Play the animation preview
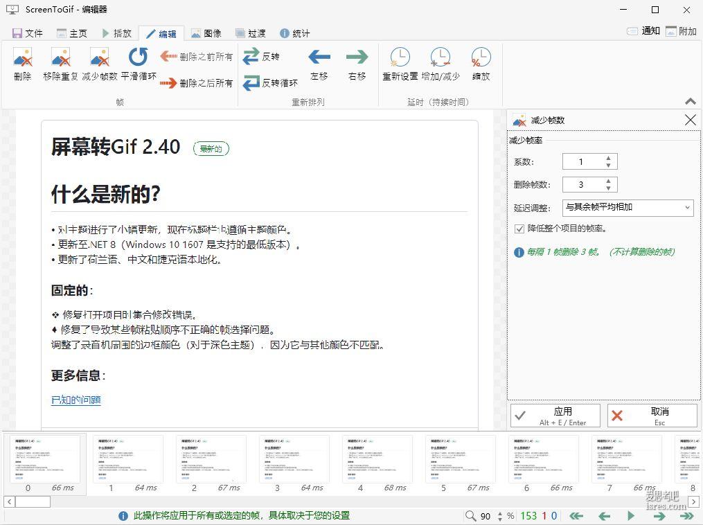703x525 pixels. click(x=631, y=516)
